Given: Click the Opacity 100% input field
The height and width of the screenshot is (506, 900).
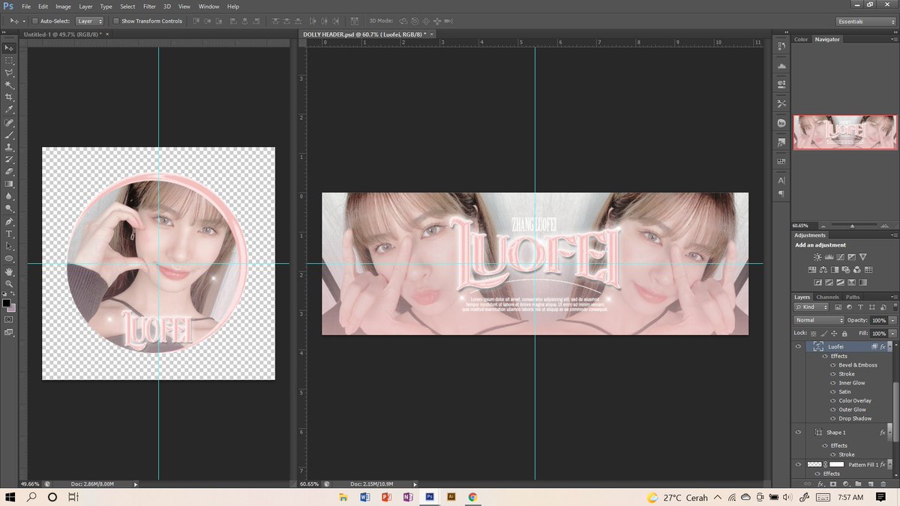Looking at the screenshot, I should tap(878, 320).
